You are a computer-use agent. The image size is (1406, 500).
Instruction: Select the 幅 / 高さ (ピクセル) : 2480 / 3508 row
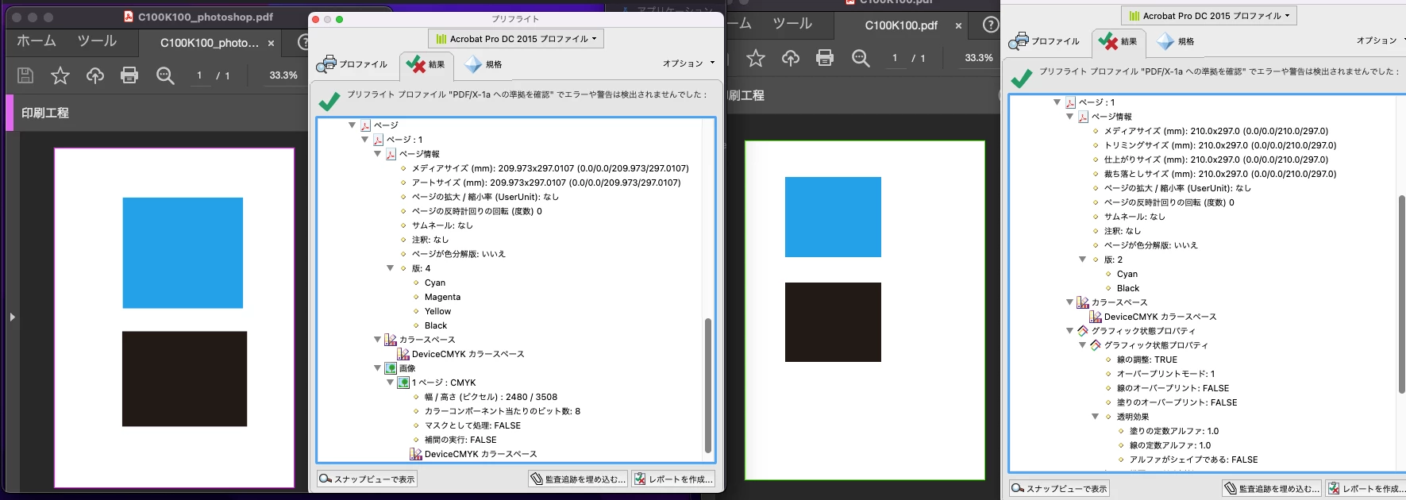click(491, 397)
